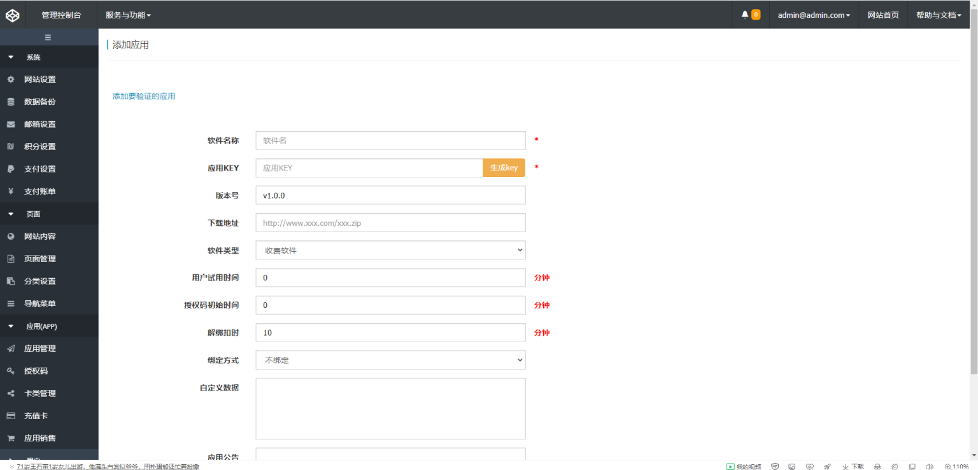Go to 网站首页 in top bar
Viewport: 978px width, 470px height.
click(883, 15)
